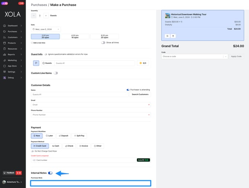The image size is (249, 188).
Task: Click the XOLA logo
Action: pos(13,14)
